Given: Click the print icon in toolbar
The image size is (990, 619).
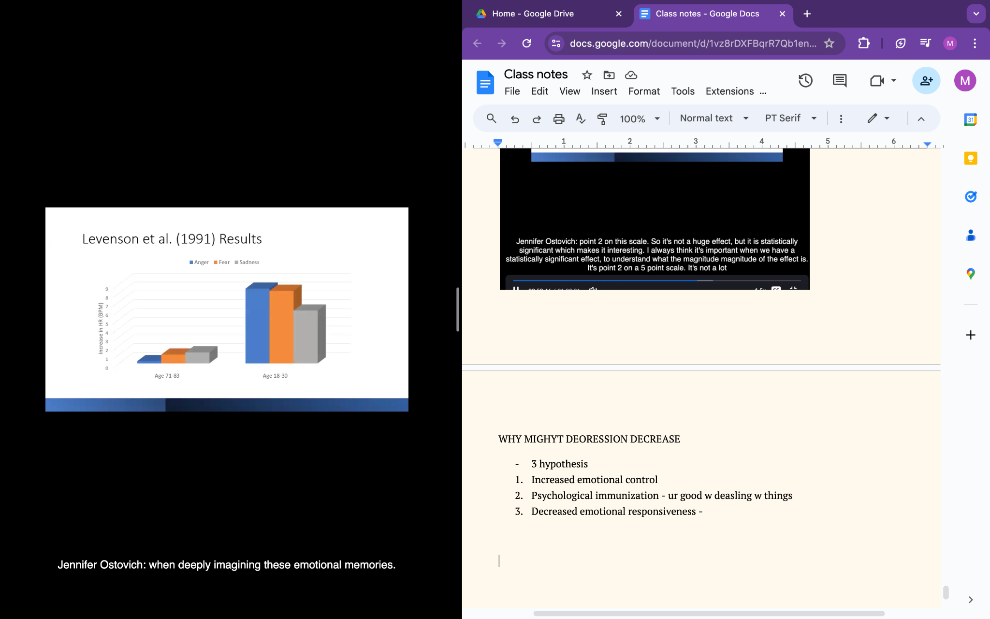Looking at the screenshot, I should point(558,119).
